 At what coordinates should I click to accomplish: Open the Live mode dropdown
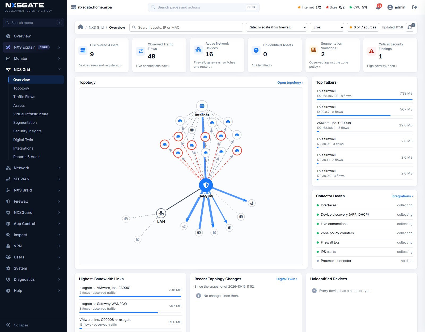[x=327, y=27]
